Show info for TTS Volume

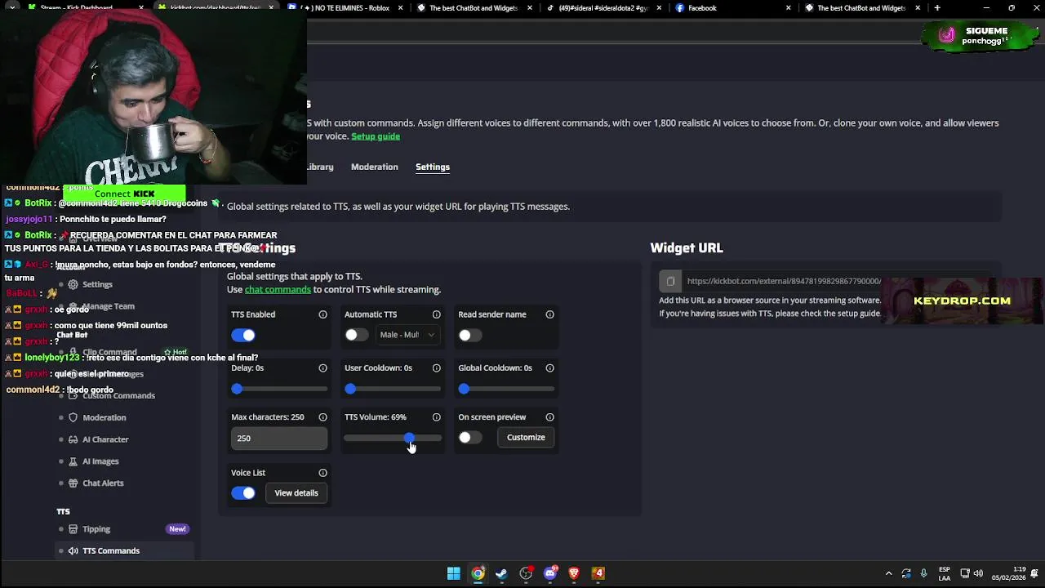(436, 417)
